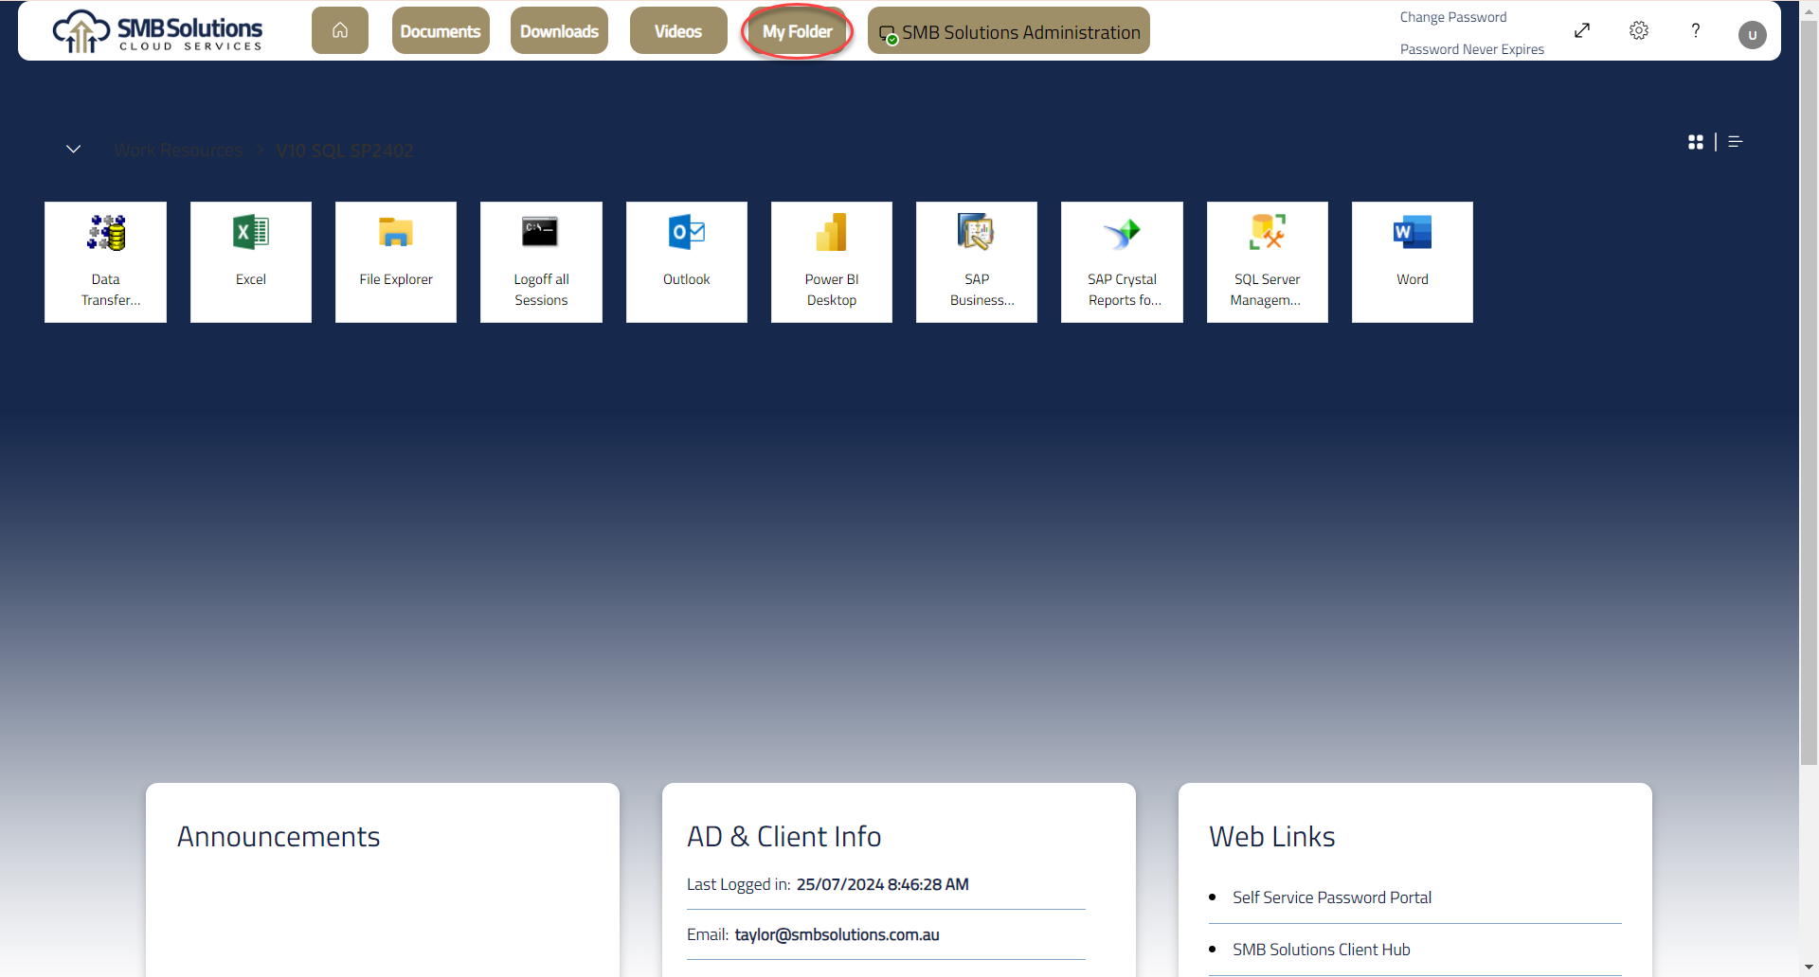Open SAP Crystal Reports

tap(1122, 261)
